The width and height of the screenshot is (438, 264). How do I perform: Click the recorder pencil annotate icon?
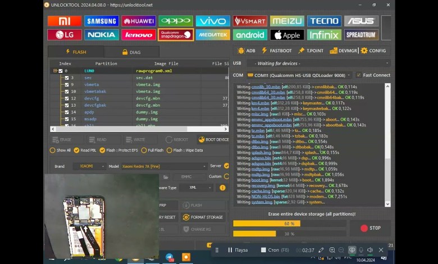coord(321,250)
